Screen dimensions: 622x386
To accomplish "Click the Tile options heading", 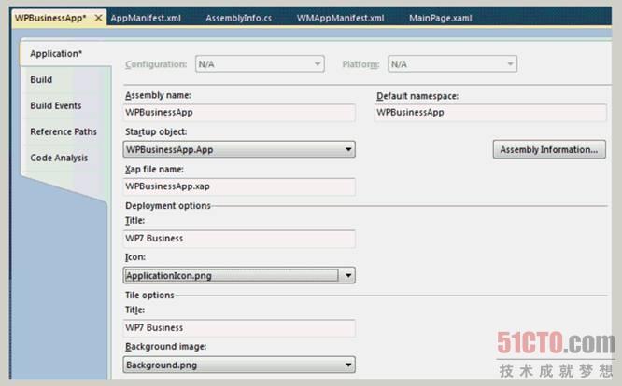I will pos(149,296).
